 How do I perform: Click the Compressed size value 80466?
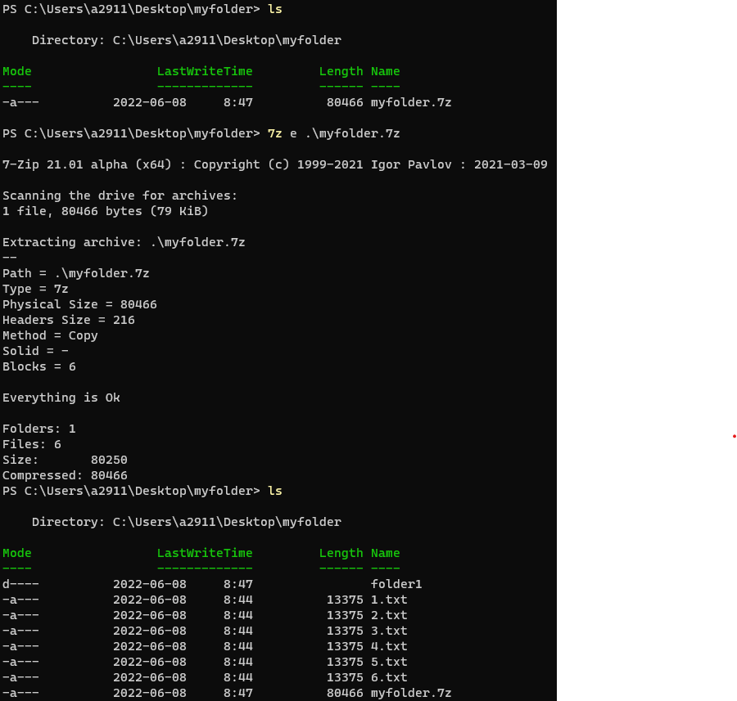(x=109, y=474)
